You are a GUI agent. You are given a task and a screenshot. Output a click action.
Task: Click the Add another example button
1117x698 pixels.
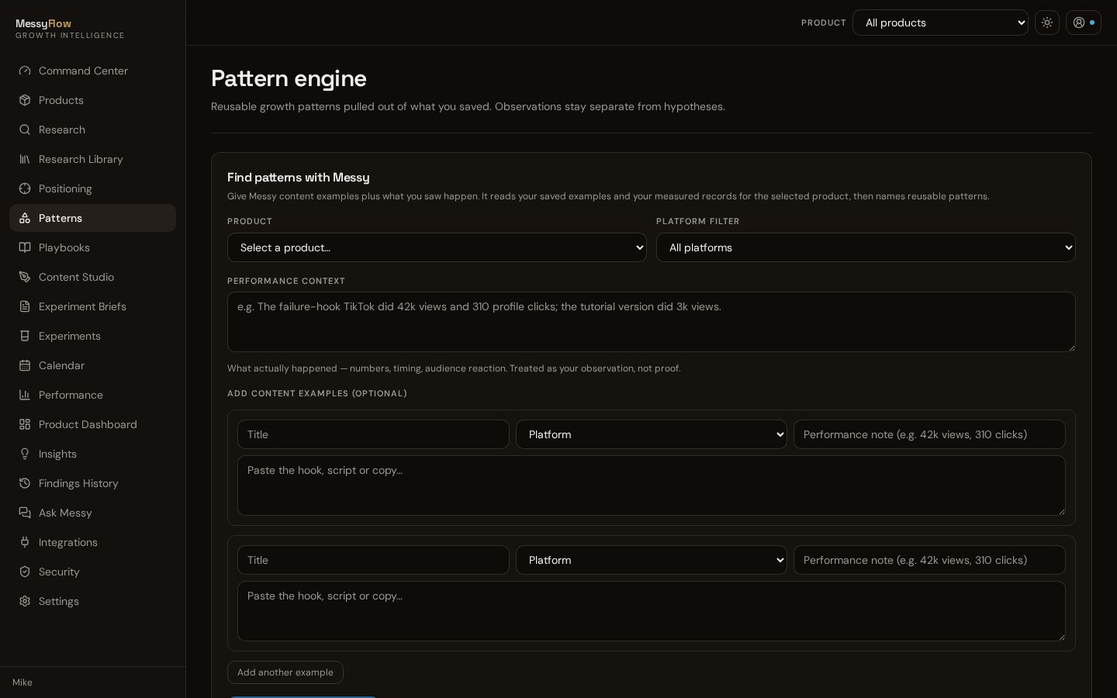(x=285, y=672)
